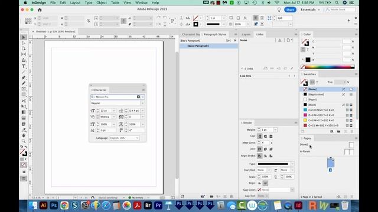The image size is (378, 212).
Task: Select the Zoom tool in toolbox
Action: (24, 141)
